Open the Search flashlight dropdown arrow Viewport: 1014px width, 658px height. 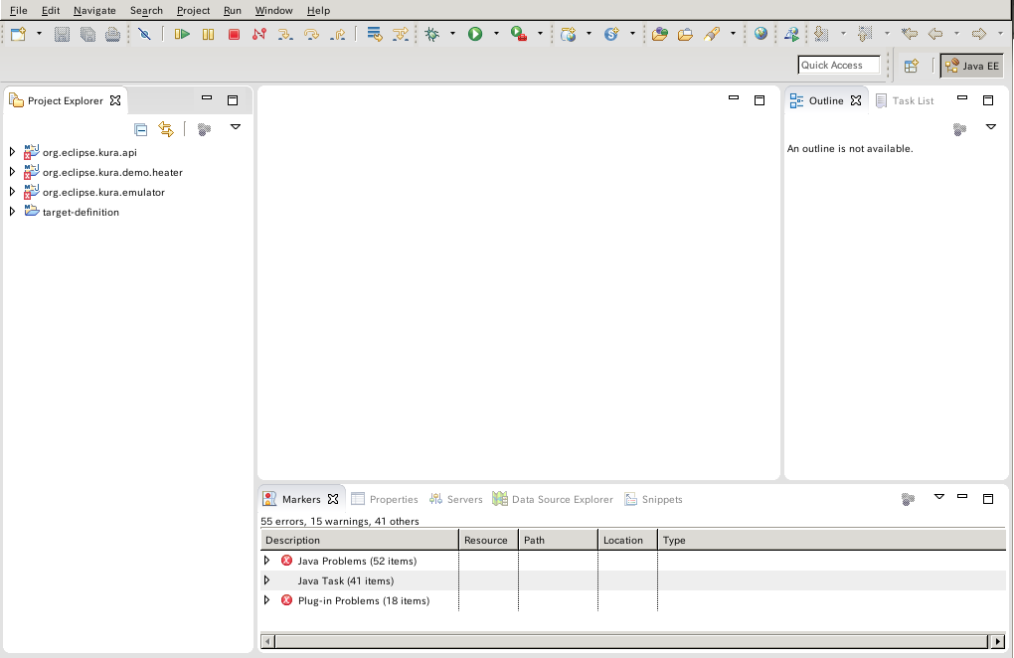[x=733, y=34]
